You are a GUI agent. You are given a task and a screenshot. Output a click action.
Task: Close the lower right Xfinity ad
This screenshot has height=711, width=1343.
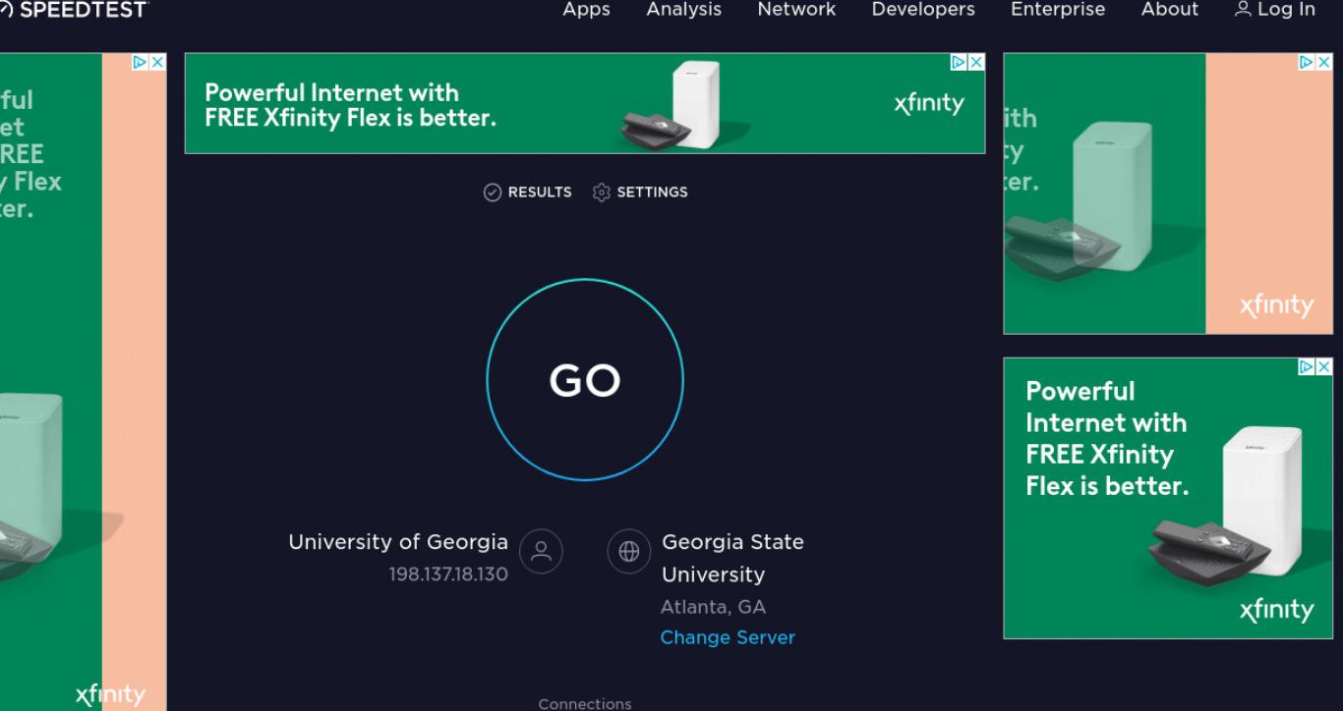coord(1324,366)
